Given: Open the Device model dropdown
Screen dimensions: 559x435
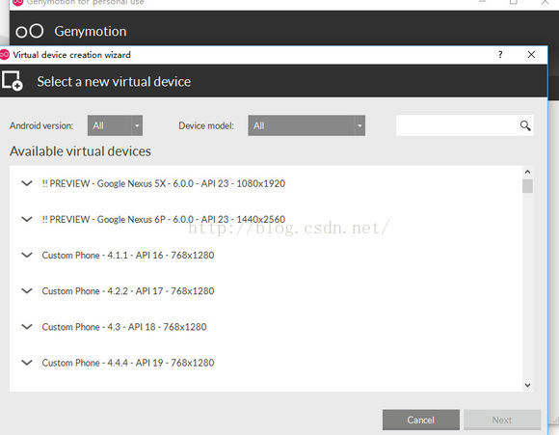Looking at the screenshot, I should click(x=306, y=125).
